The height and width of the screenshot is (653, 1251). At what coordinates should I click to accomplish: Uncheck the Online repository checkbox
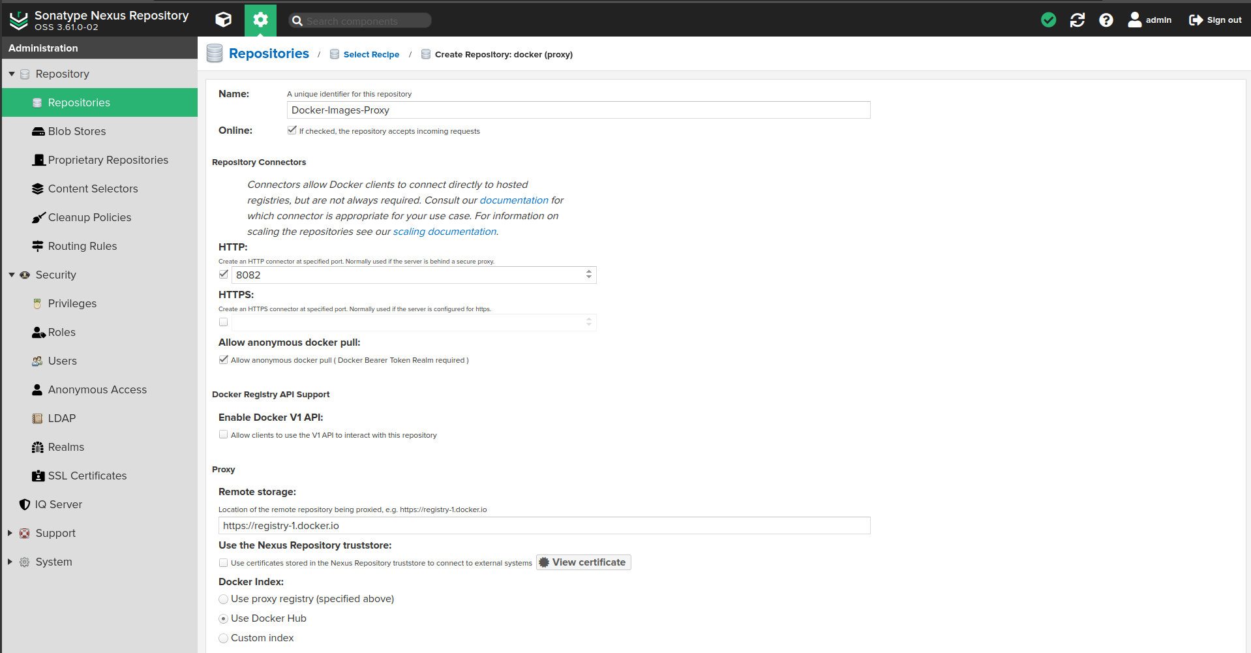pyautogui.click(x=292, y=130)
